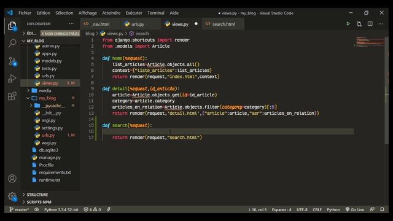This screenshot has width=393, height=221.
Task: Click the VS Code logo icon
Action: 10,13
